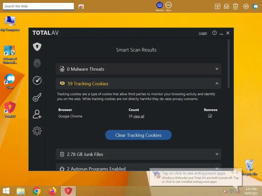Open the More icon in top toolbar

[x=168, y=6]
